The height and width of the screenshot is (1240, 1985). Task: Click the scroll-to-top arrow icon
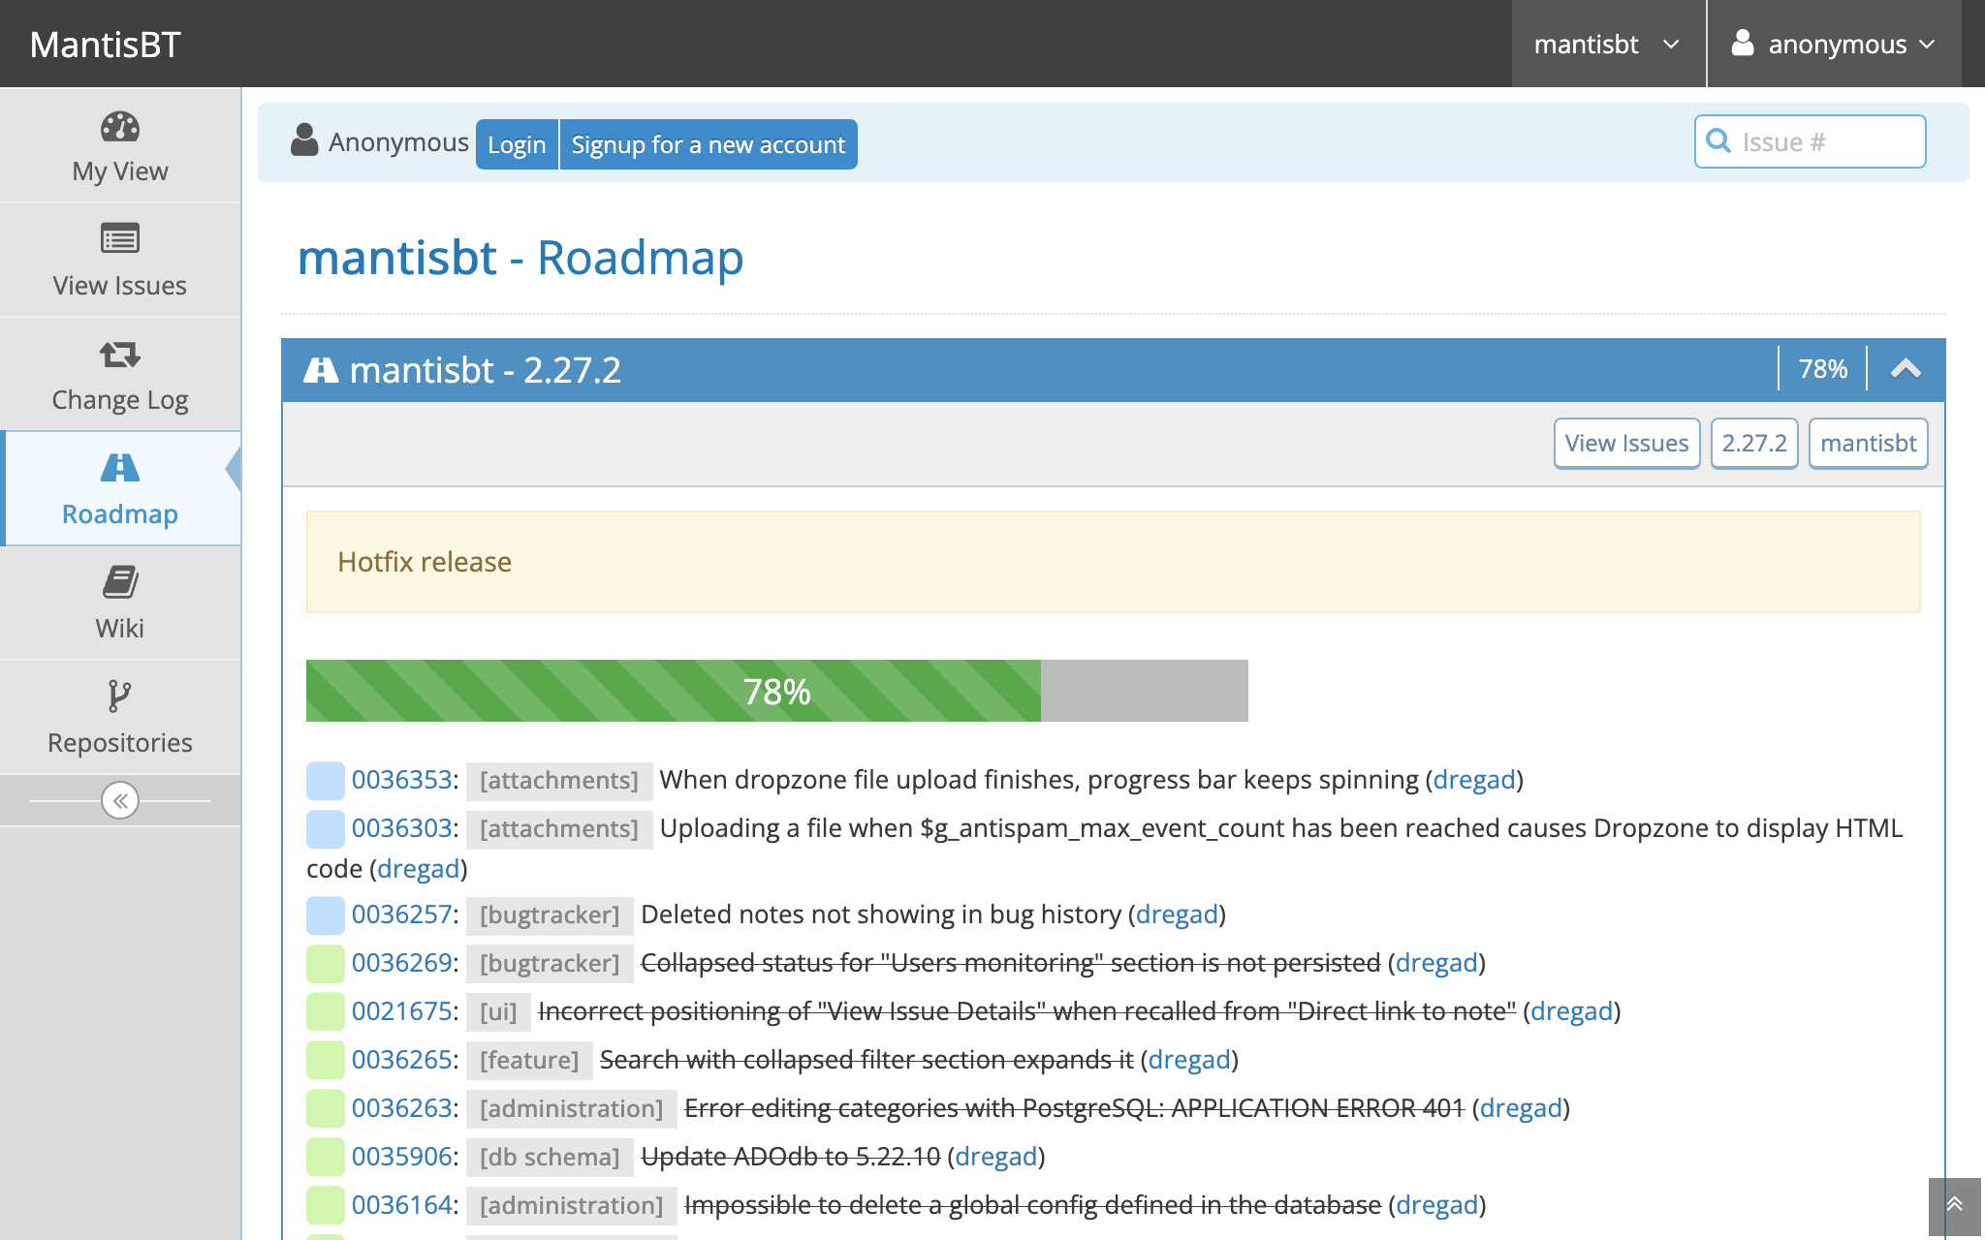1954,1204
